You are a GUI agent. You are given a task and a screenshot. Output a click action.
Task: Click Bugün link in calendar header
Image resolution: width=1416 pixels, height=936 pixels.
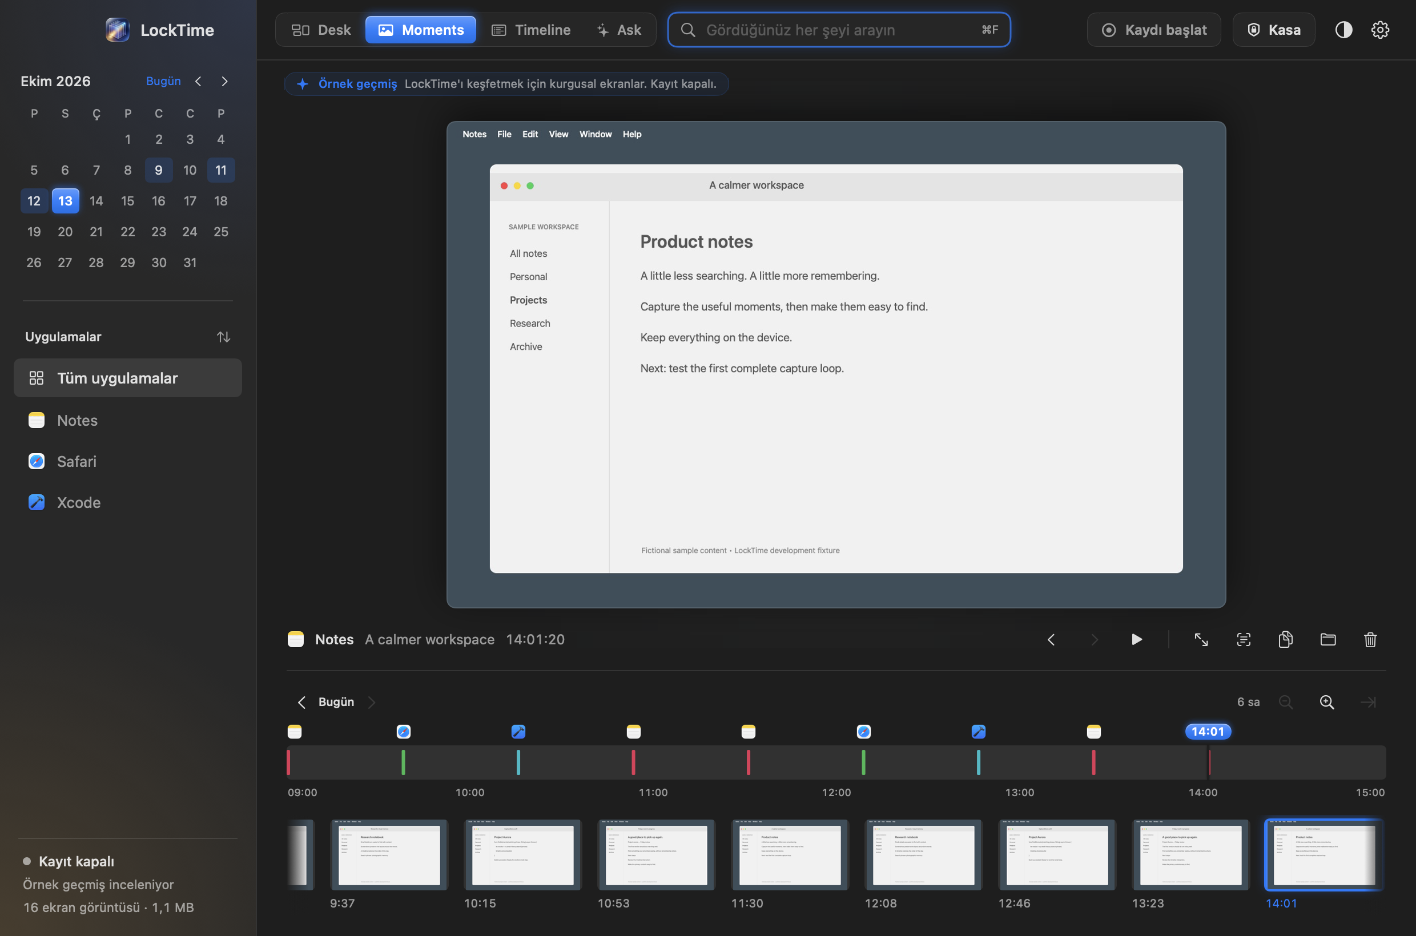point(163,81)
